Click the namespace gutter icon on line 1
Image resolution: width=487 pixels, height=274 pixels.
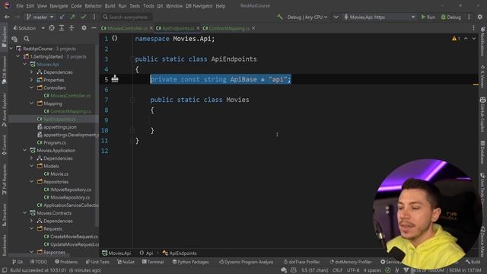[115, 38]
